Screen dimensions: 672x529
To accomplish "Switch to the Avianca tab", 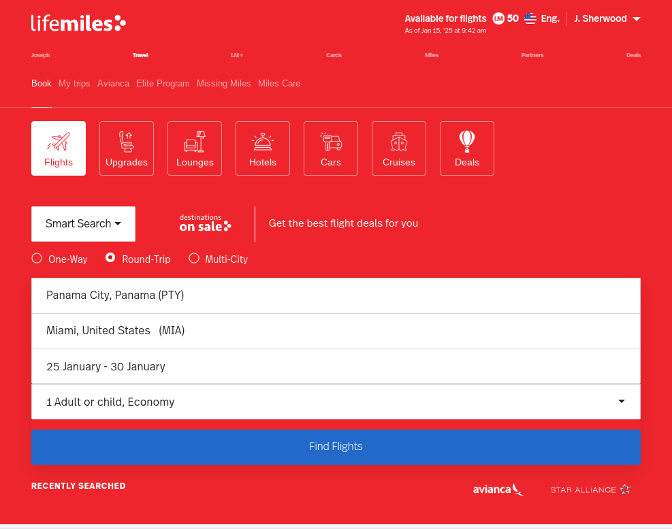I will tap(113, 84).
